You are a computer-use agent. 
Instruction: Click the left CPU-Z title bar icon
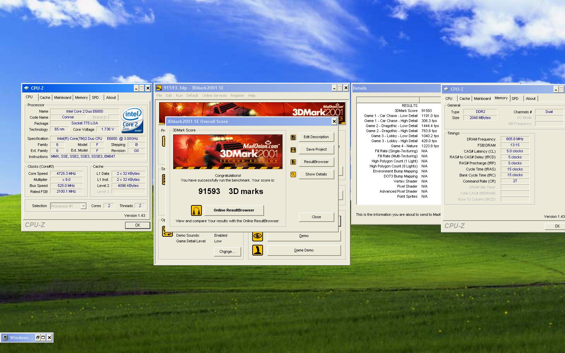[27, 88]
